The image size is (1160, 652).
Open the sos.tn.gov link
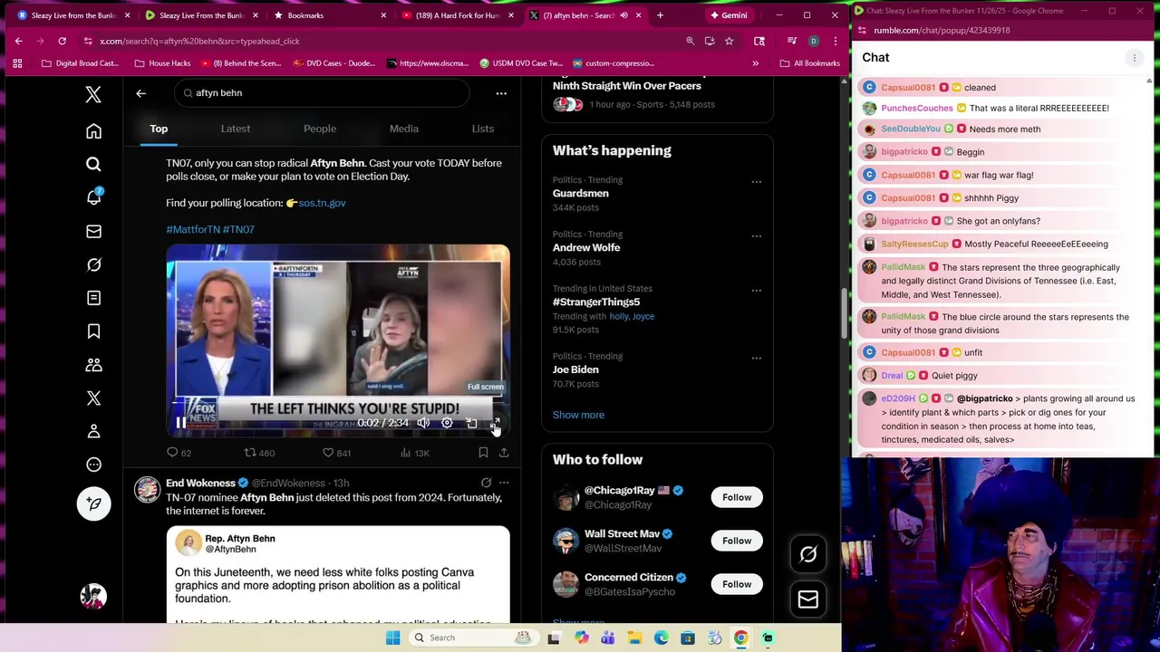click(322, 203)
